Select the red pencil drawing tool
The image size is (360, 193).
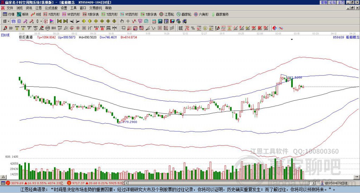tap(5, 28)
